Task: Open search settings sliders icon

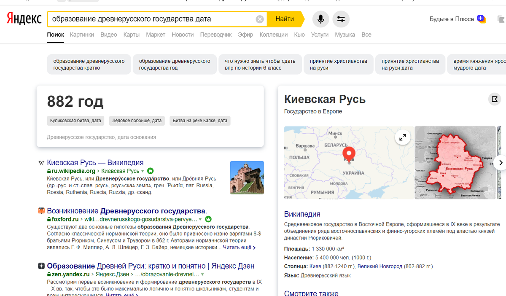Action: pos(341,19)
